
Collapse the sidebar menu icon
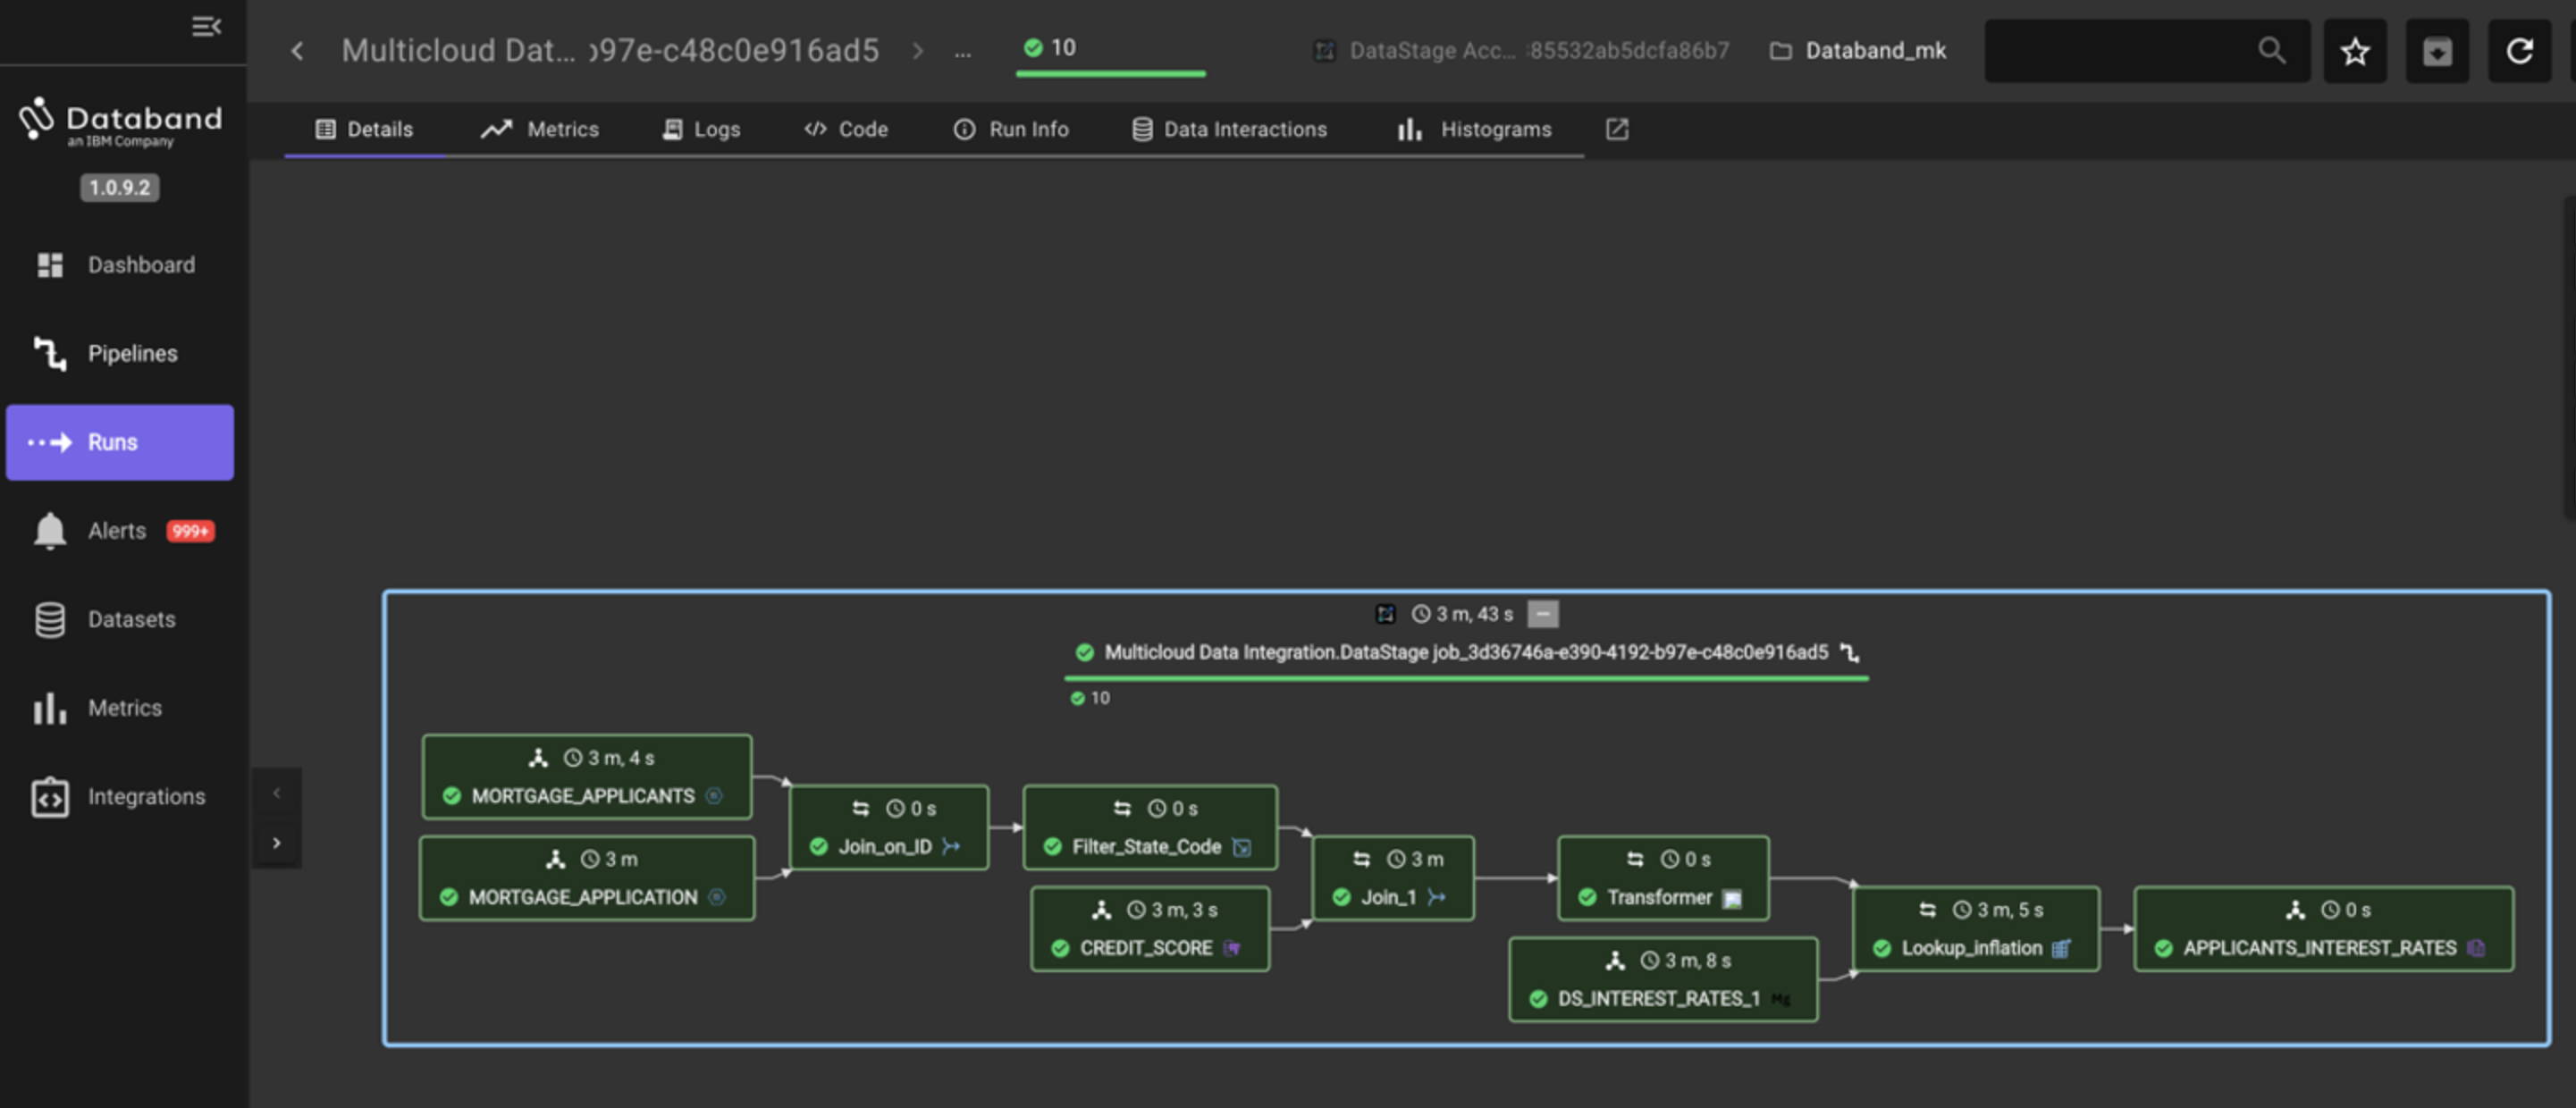[206, 26]
